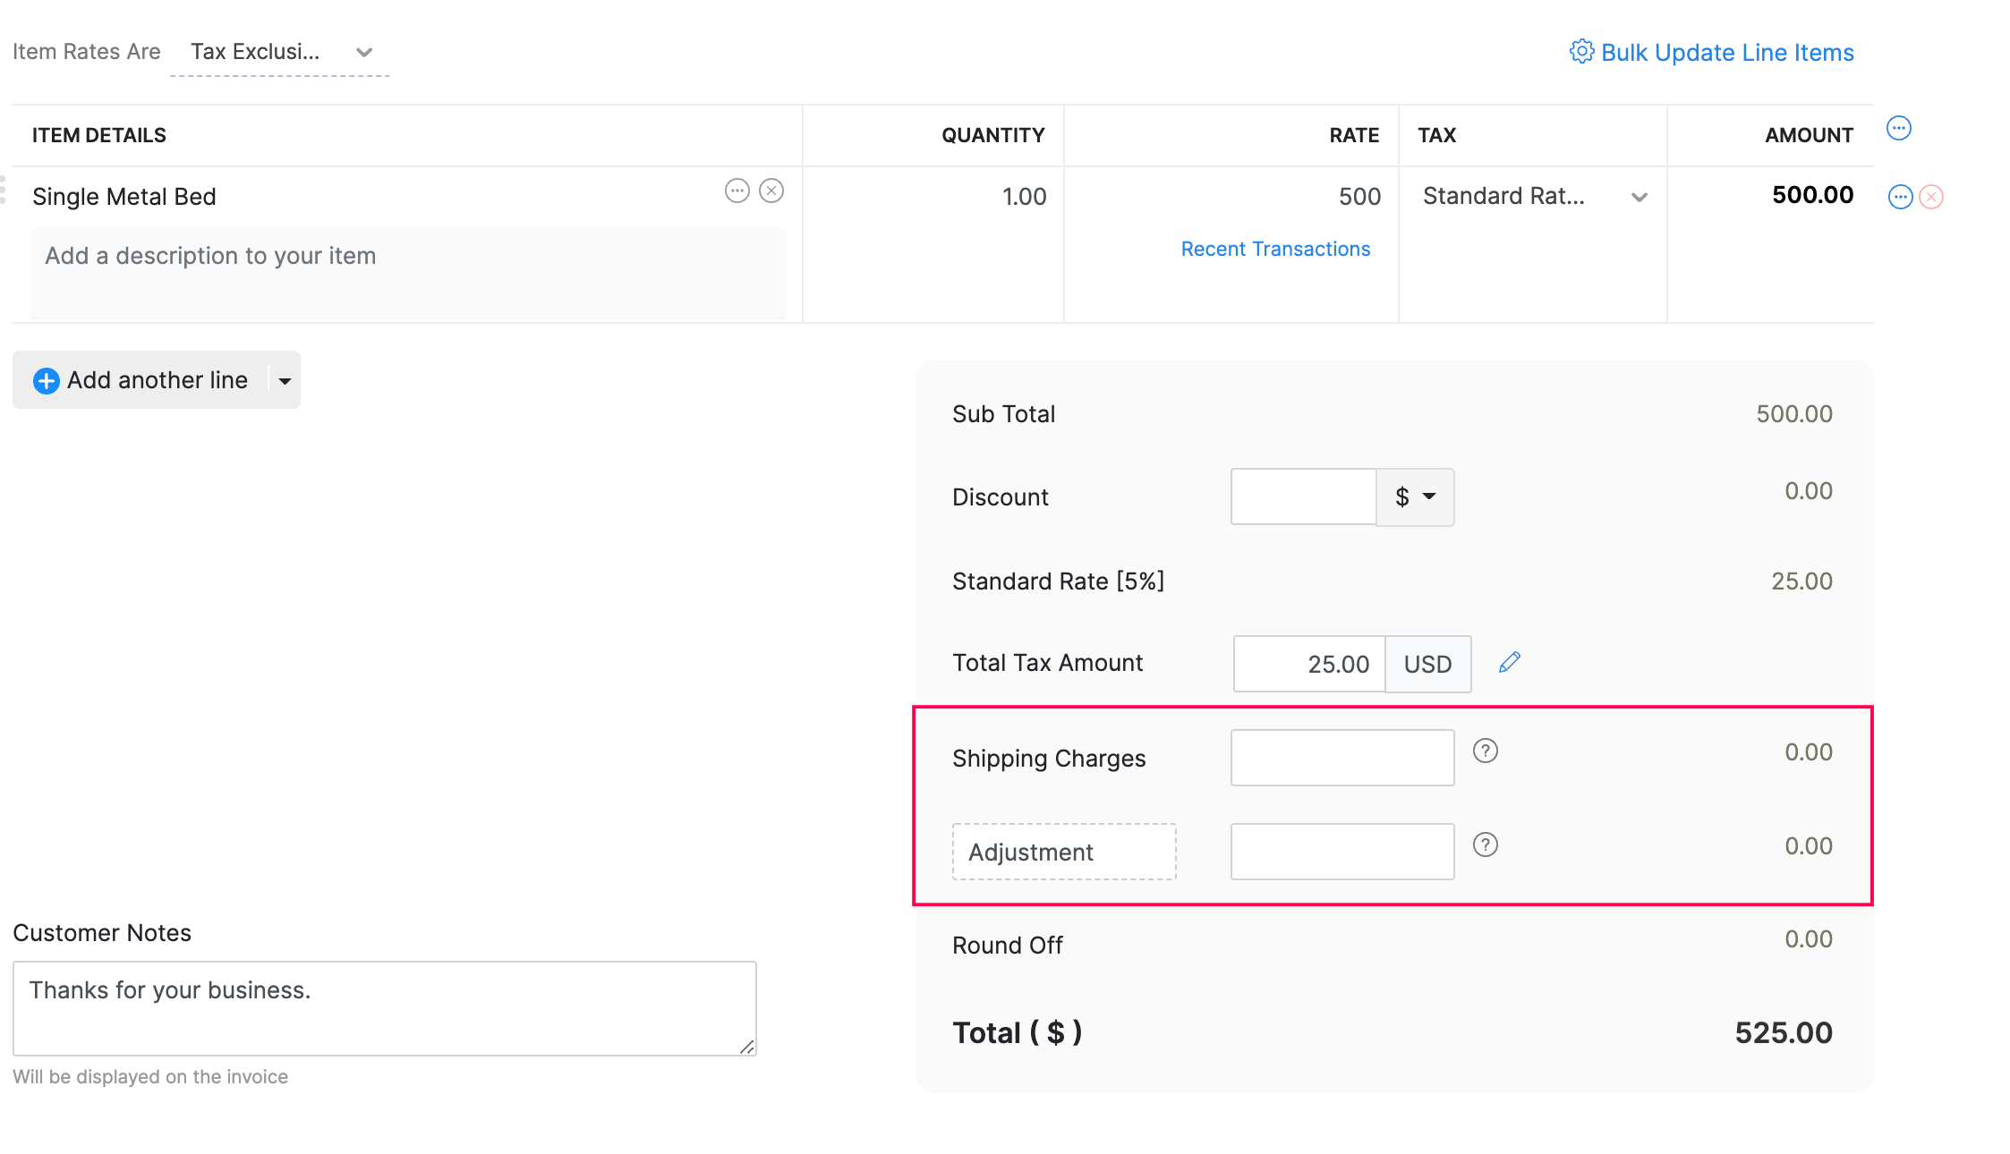This screenshot has height=1154, width=2010.
Task: Open Recent Transactions link
Action: tap(1275, 249)
